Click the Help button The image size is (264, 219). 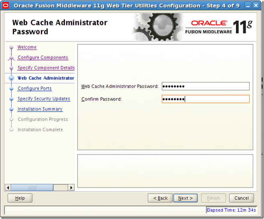[20, 198]
